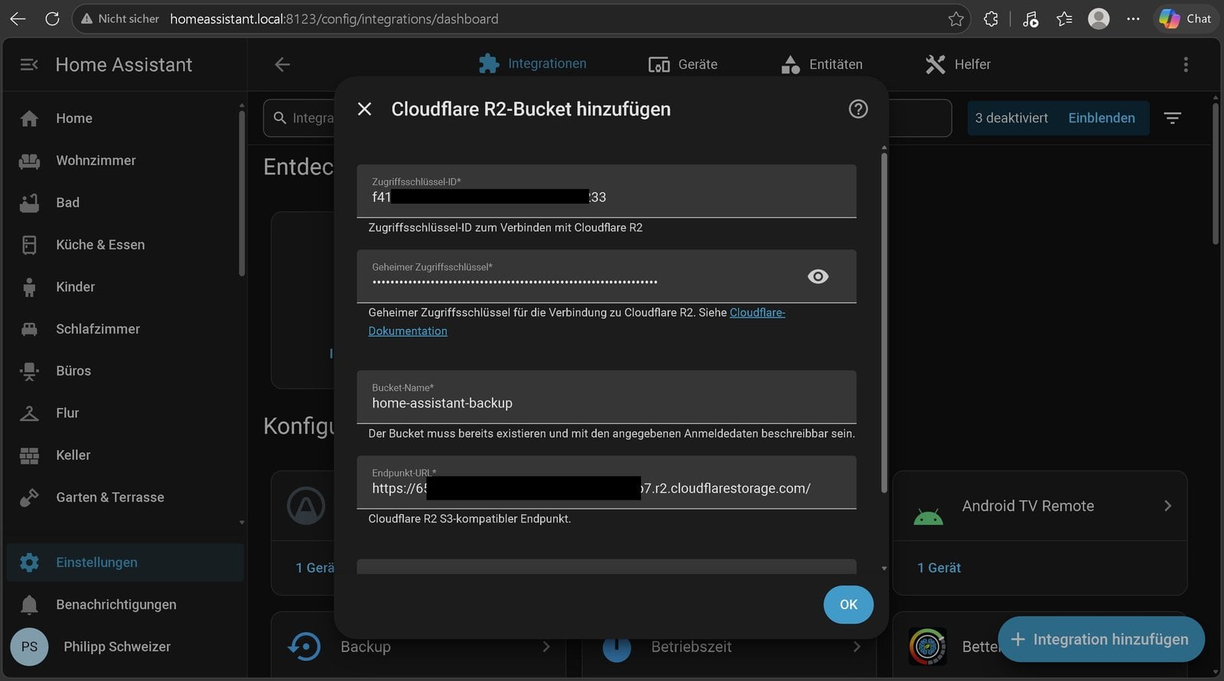Image resolution: width=1224 pixels, height=681 pixels.
Task: Go back using settings page arrow
Action: click(x=282, y=65)
